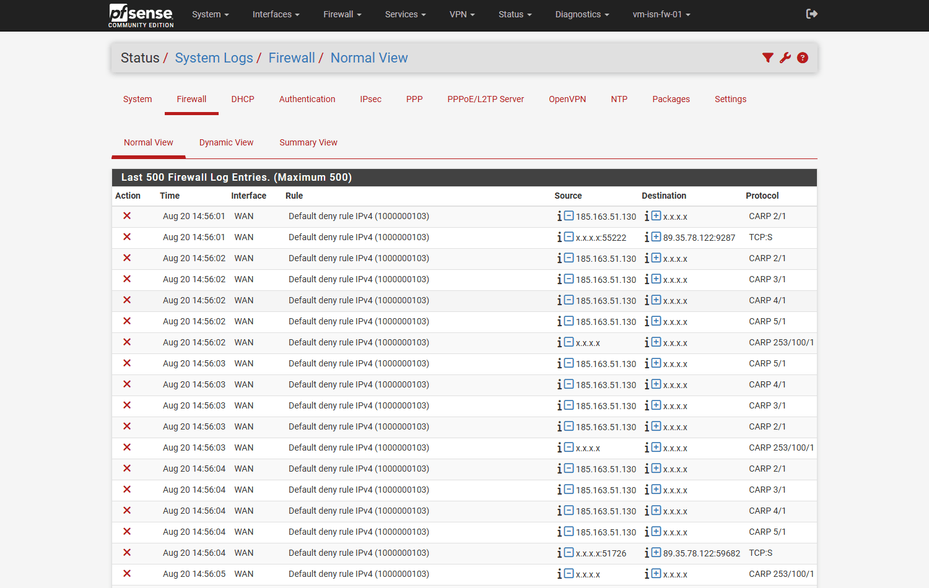
Task: Select the NTP log tab
Action: (619, 99)
